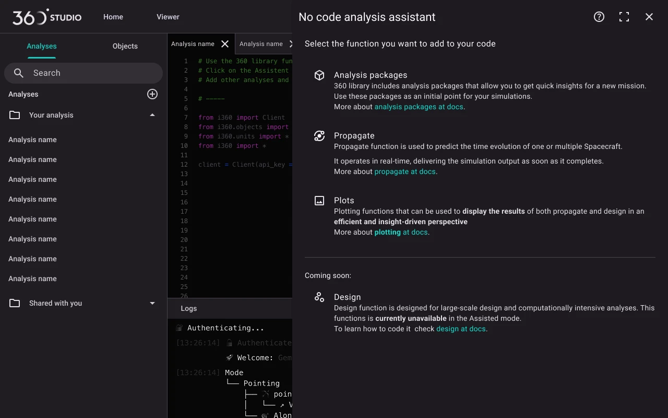This screenshot has width=668, height=418.
Task: Close the first Analysis name editor tab
Action: pyautogui.click(x=225, y=44)
